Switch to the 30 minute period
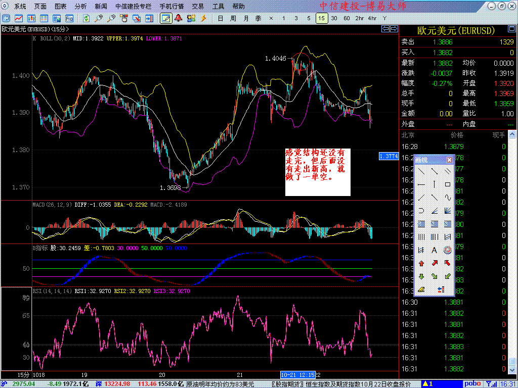The image size is (518, 388). 334,19
